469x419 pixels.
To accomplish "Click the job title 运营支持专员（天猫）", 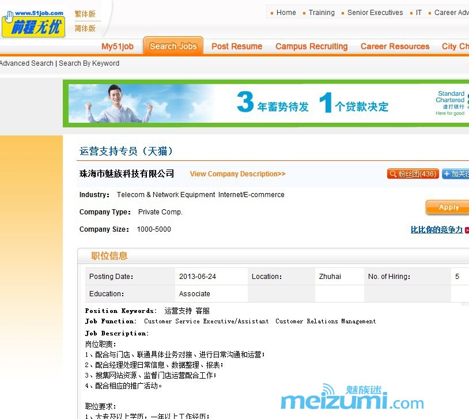I will click(x=126, y=151).
